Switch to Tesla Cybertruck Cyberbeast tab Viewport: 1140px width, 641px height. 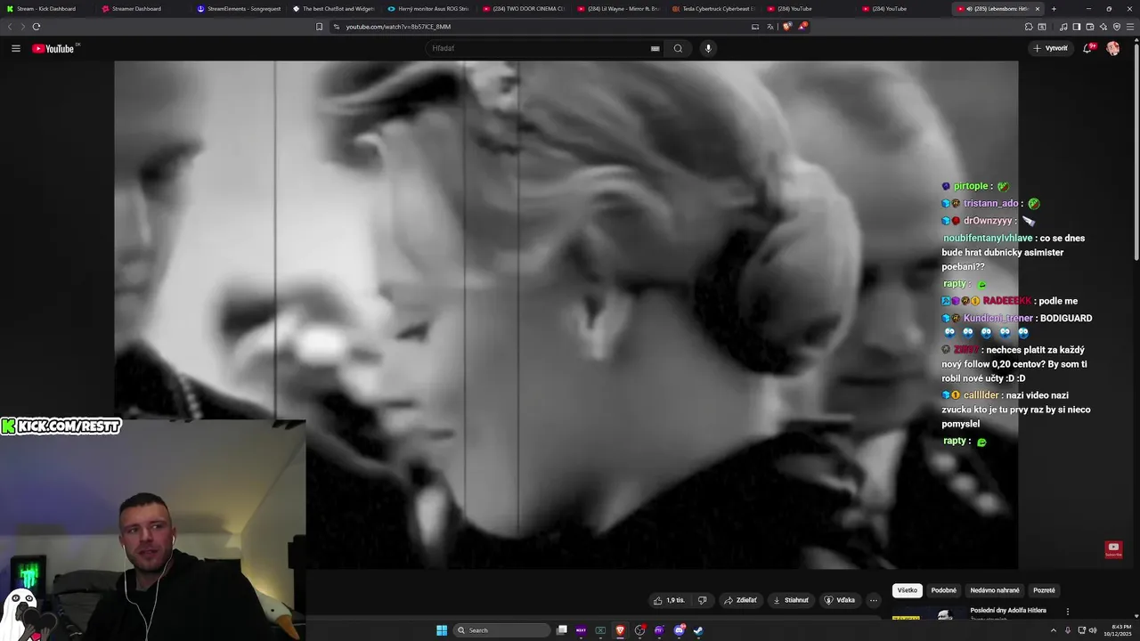713,9
